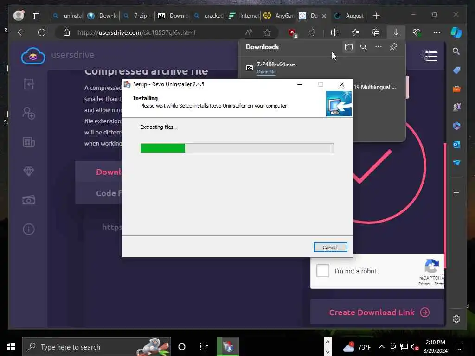Switch to the Internet tab

(244, 16)
